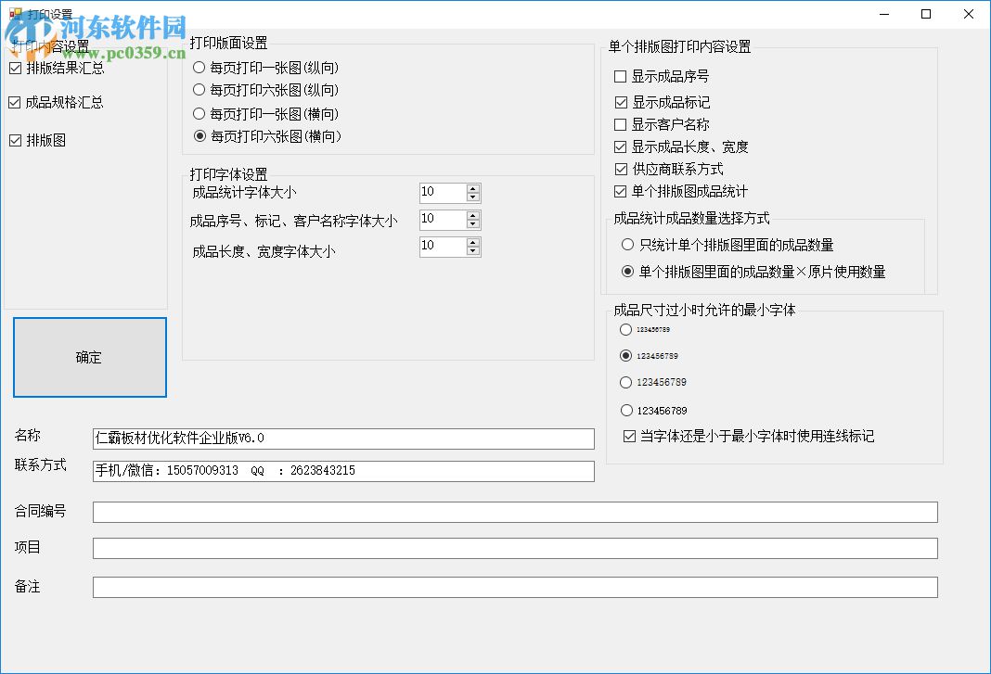Click the 确定 button
Screen dimensions: 991x674
(89, 358)
